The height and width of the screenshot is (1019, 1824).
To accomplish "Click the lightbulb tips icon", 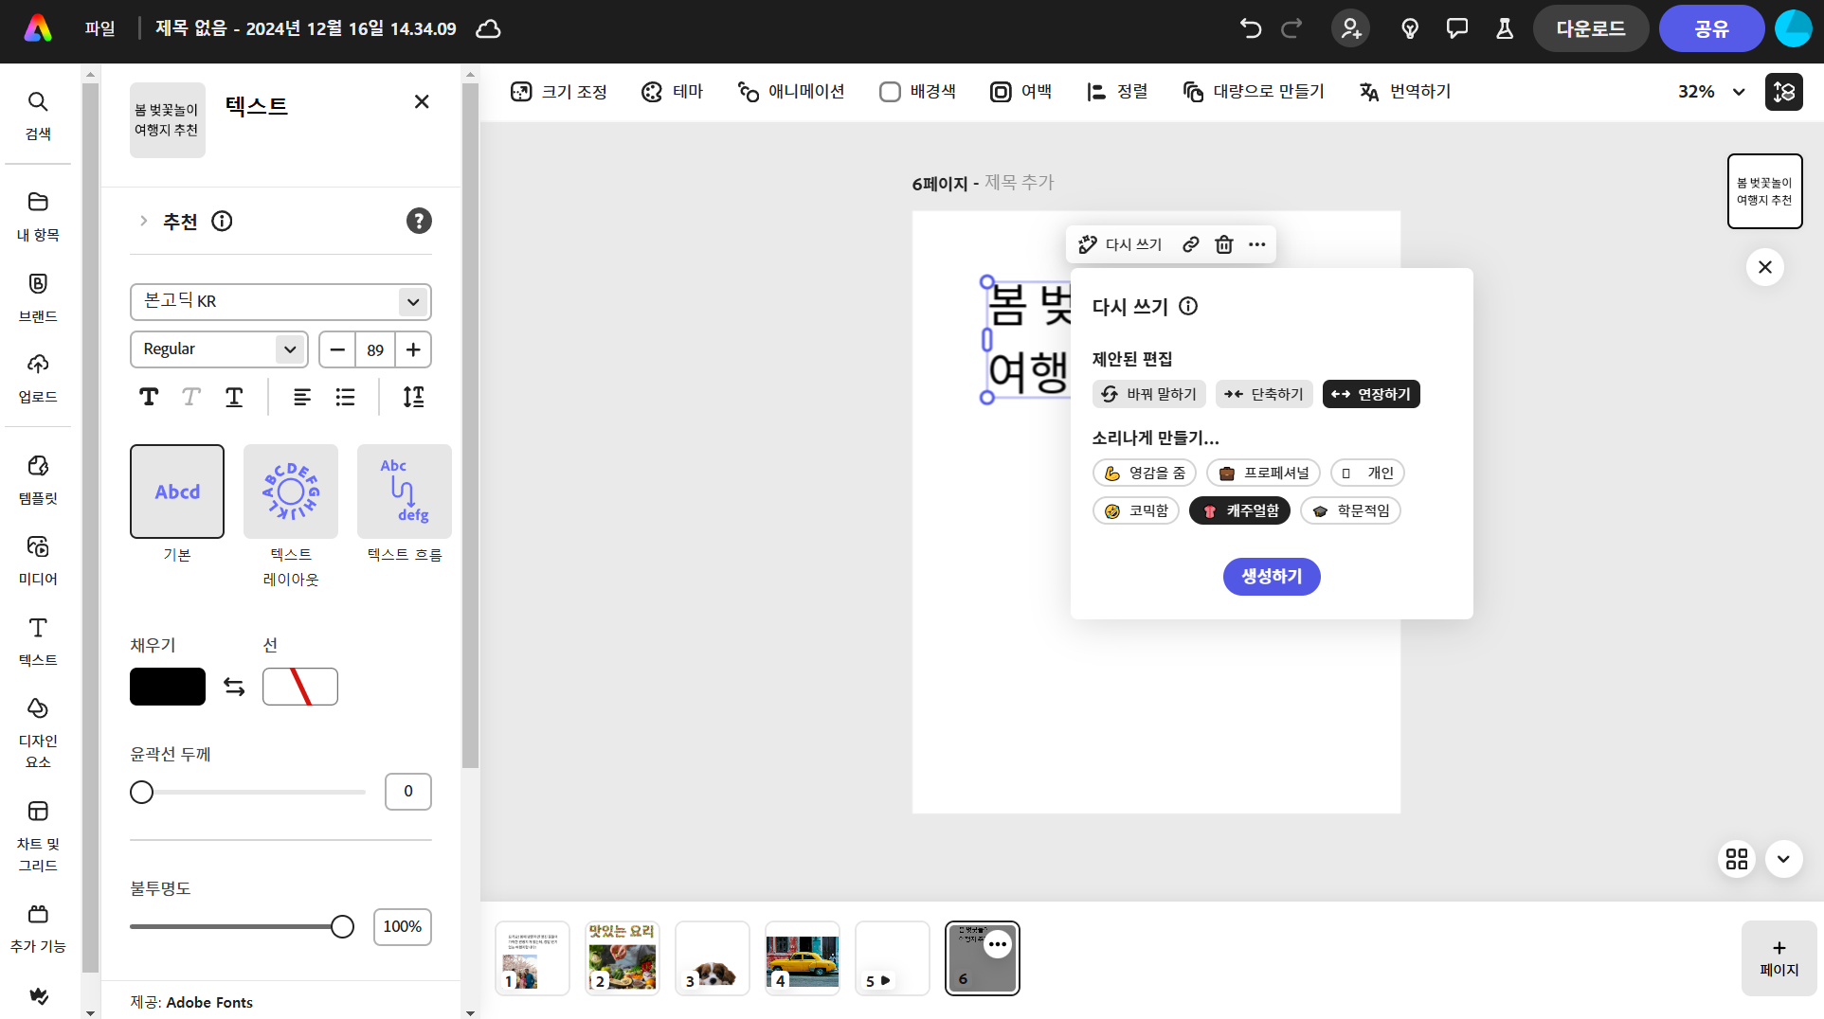I will [1410, 28].
